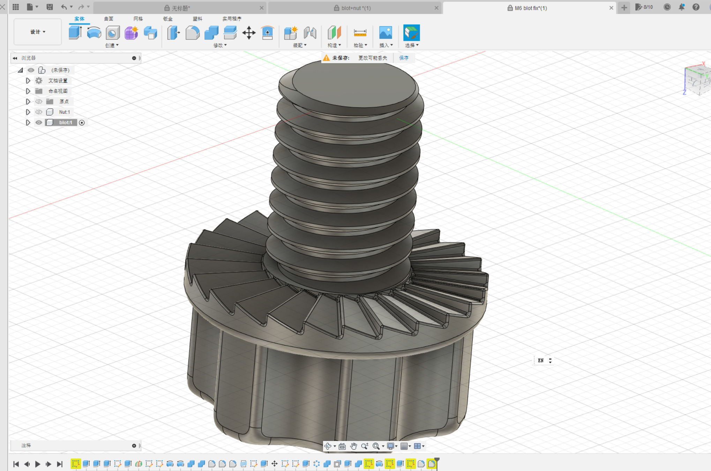Click the Press Pull tool icon

[x=173, y=33]
